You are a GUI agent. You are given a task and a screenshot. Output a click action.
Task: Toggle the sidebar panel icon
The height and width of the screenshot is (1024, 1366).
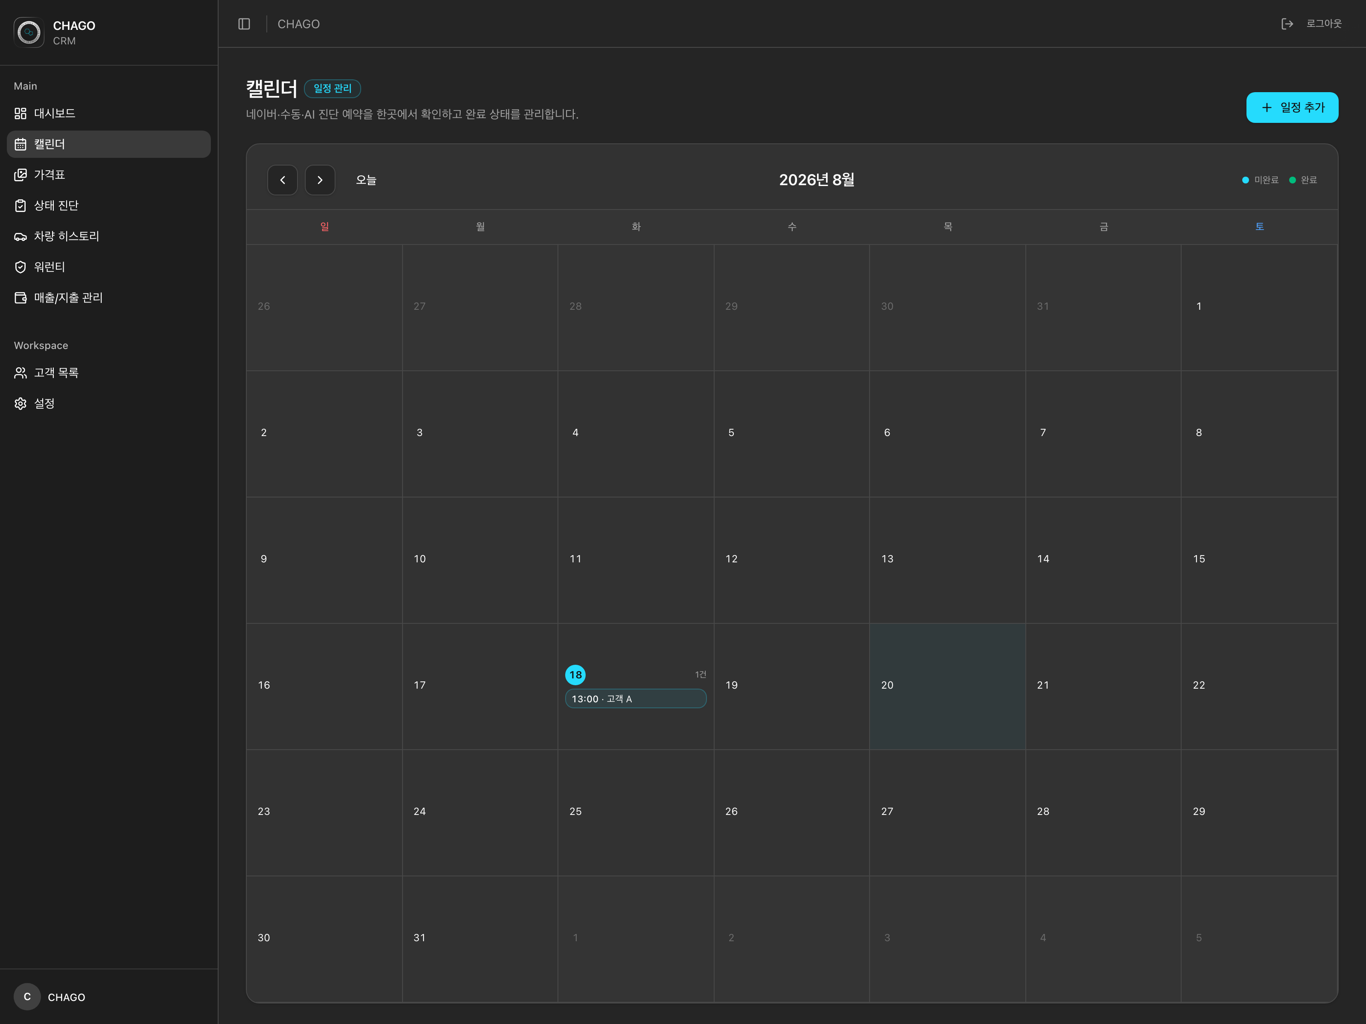pyautogui.click(x=244, y=24)
